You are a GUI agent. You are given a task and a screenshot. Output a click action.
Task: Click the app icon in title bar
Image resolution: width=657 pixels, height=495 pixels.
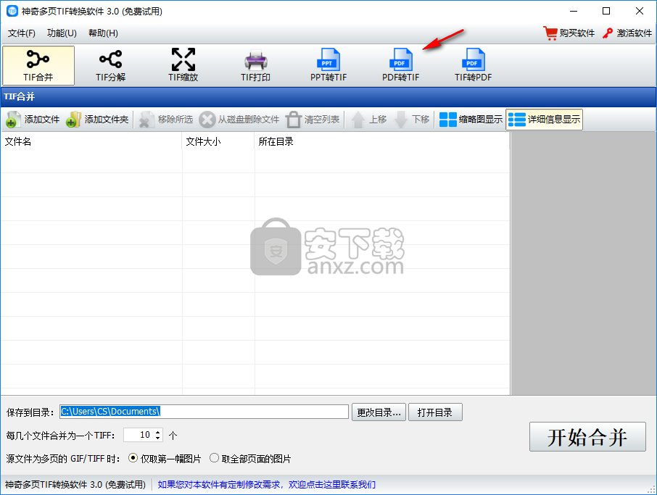pos(12,12)
